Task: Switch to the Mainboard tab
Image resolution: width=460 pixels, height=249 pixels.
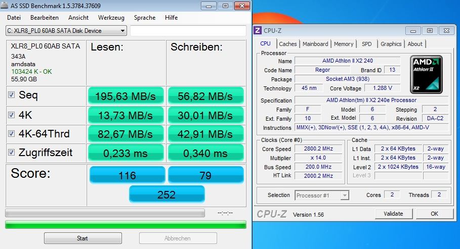Action: [315, 44]
